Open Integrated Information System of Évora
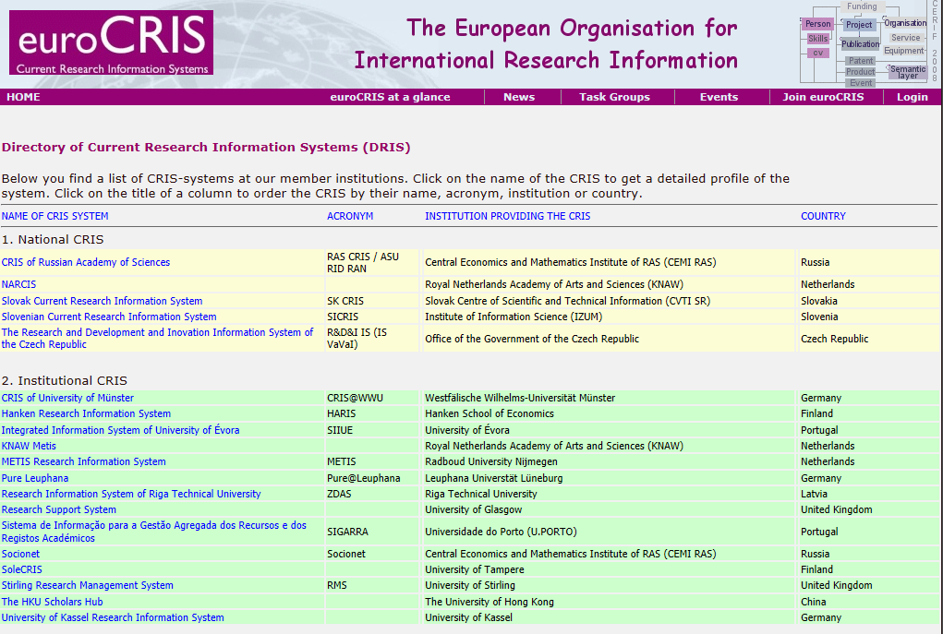 [120, 430]
